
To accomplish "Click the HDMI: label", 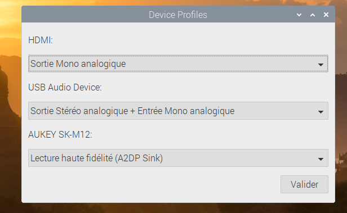I will pyautogui.click(x=41, y=40).
